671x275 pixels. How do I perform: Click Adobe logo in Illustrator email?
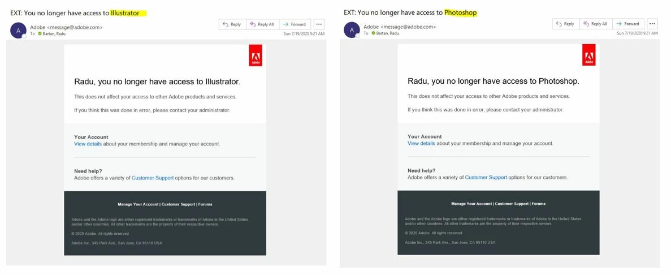pyautogui.click(x=256, y=55)
